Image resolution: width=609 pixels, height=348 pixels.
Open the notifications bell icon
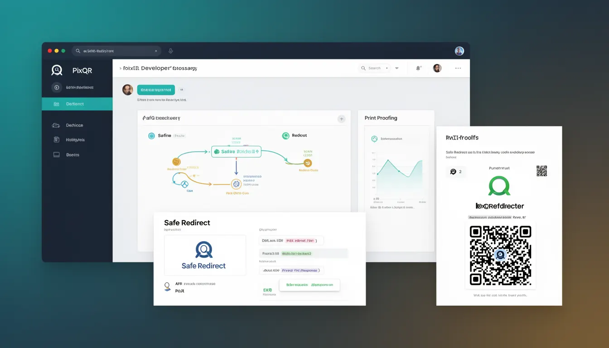point(418,68)
